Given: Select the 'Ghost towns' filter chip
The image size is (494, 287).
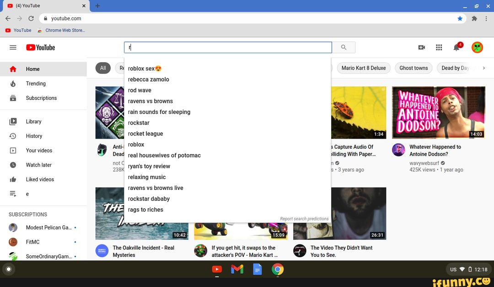Looking at the screenshot, I should pyautogui.click(x=413, y=68).
